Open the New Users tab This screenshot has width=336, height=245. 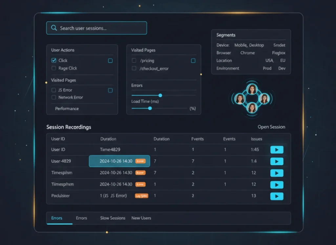pyautogui.click(x=141, y=218)
